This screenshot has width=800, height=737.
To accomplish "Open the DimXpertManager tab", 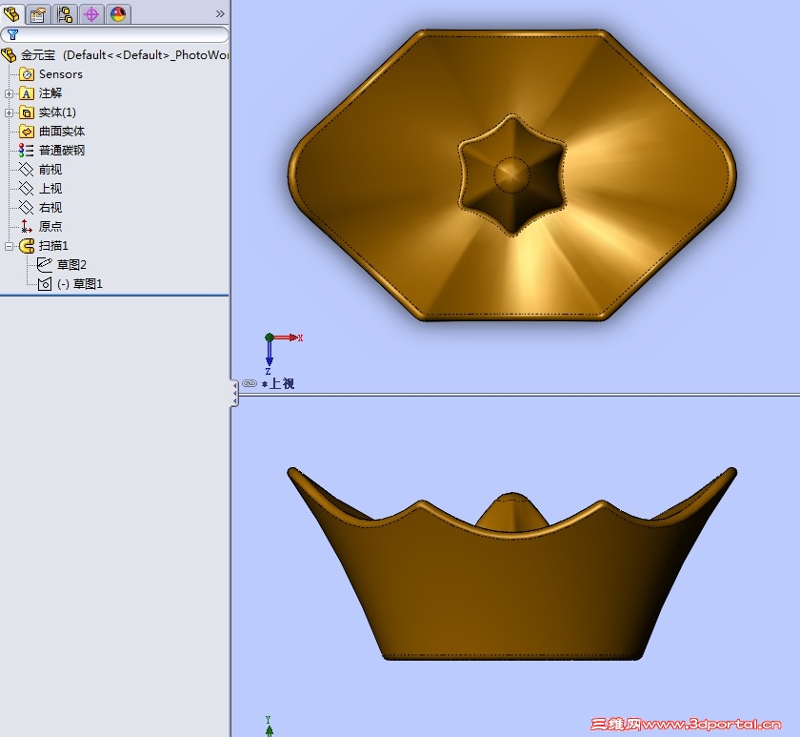I will point(91,14).
